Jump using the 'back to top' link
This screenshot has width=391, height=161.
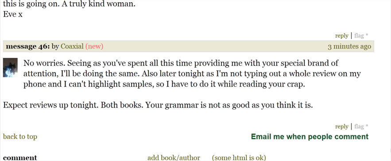tap(20, 137)
